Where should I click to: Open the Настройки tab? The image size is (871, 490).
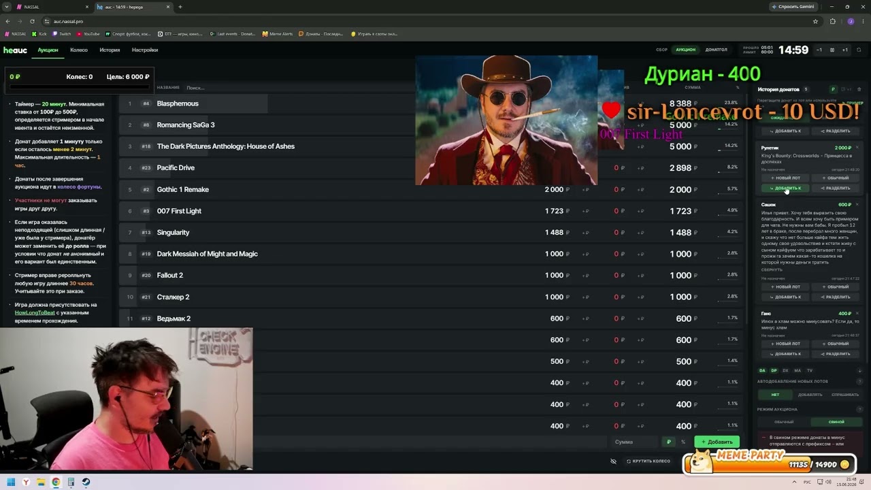(145, 50)
